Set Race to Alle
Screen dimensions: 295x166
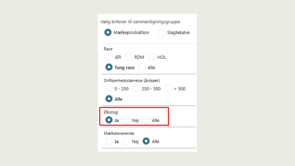pyautogui.click(x=142, y=67)
